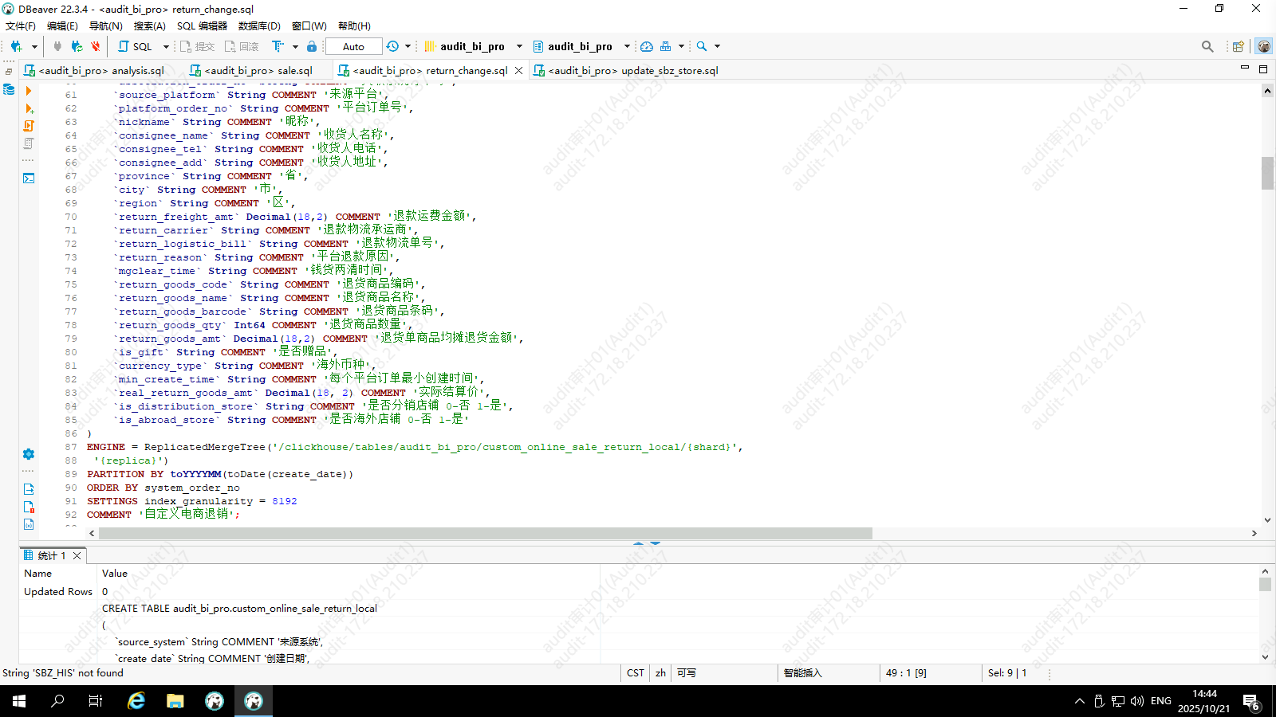
Task: Open the SQL terminal console icon
Action: point(29,178)
